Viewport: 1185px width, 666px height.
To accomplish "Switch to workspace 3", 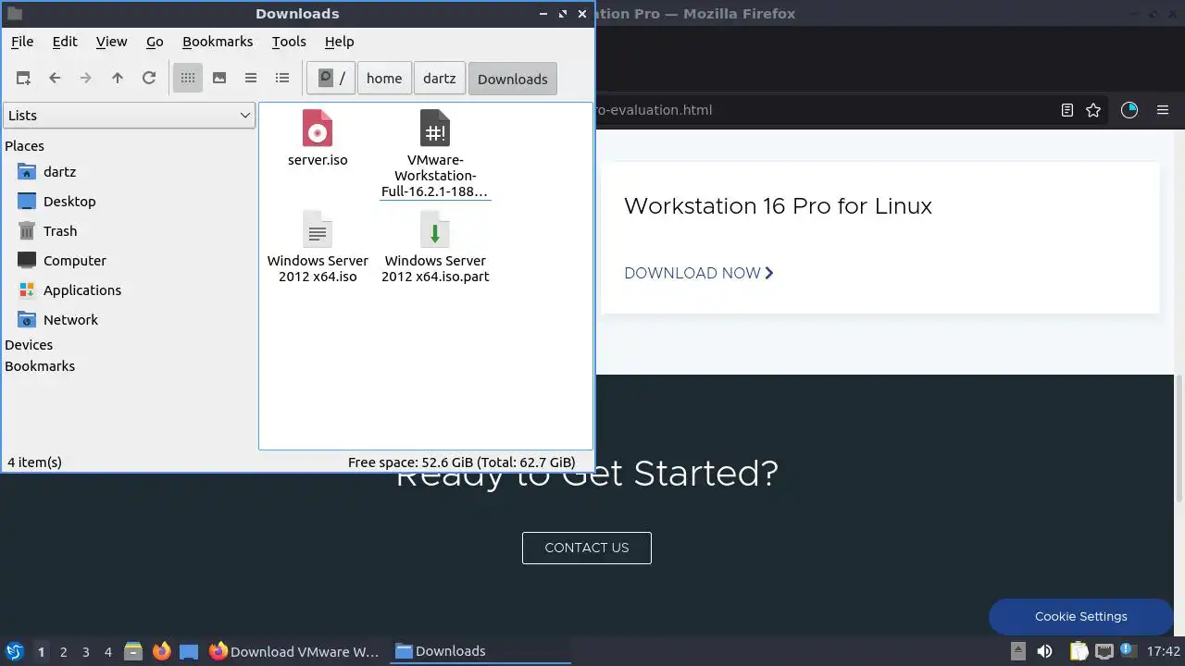I will 85,652.
